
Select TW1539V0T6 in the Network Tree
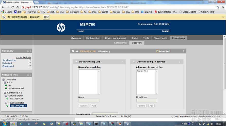17,98
